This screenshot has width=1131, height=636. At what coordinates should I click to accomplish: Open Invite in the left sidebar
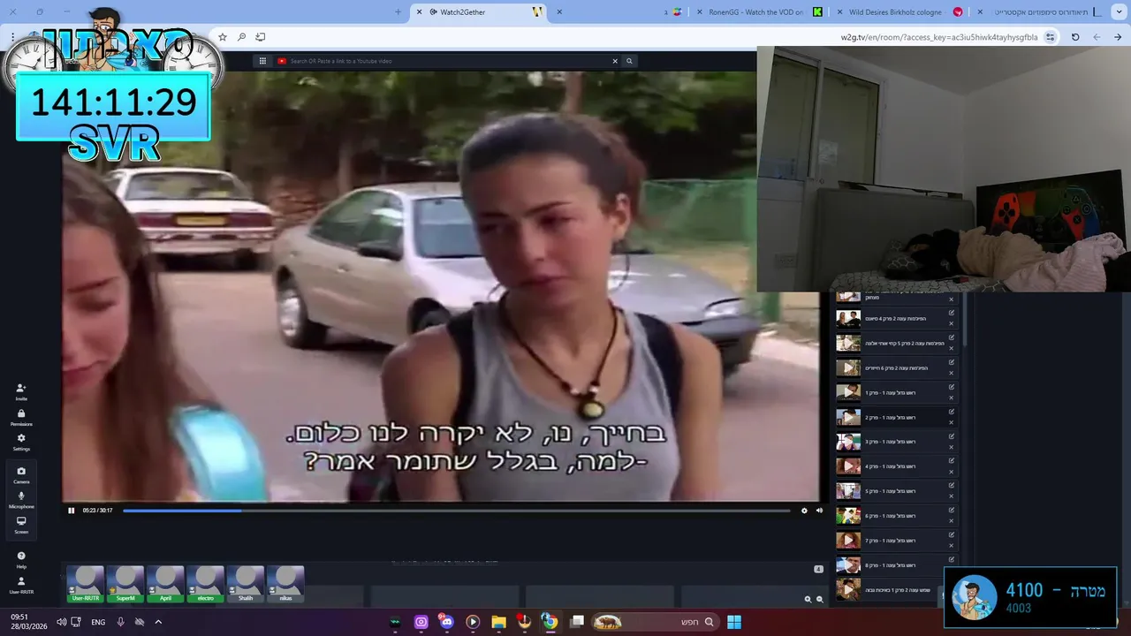21,392
